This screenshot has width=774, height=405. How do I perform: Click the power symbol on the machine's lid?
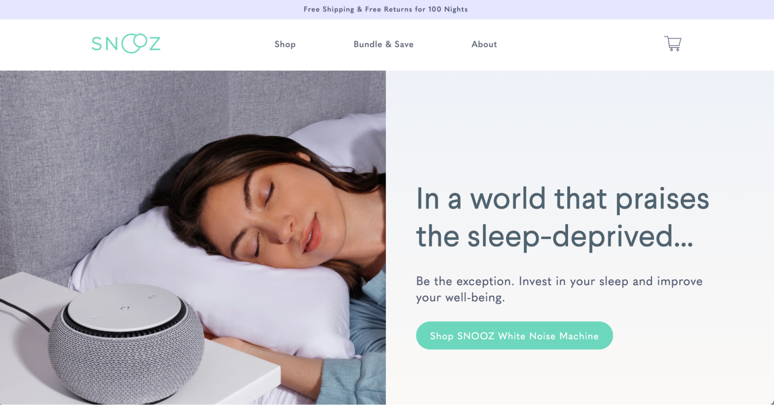pyautogui.click(x=124, y=308)
